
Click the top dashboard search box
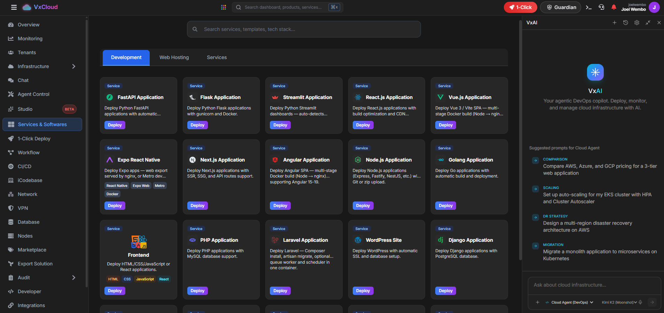pyautogui.click(x=288, y=7)
